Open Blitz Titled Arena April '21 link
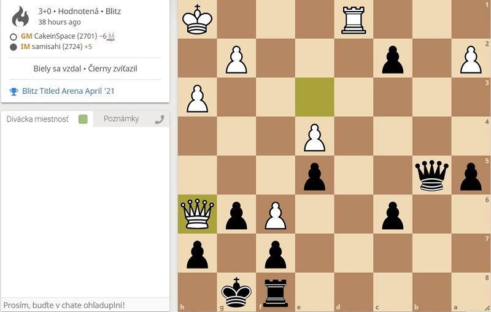Image resolution: width=491 pixels, height=312 pixels. (68, 91)
